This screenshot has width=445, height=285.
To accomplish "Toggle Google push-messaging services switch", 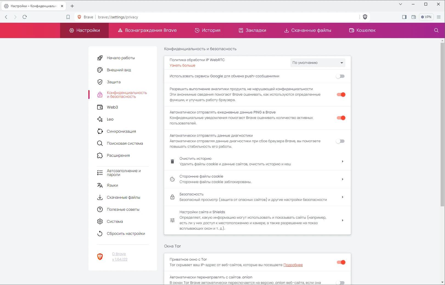I will tap(340, 76).
